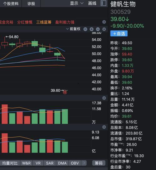Image resolution: width=156 pixels, height=170 pixels.
Task: Zoom in the chart with plus icon
Action: [91, 29]
